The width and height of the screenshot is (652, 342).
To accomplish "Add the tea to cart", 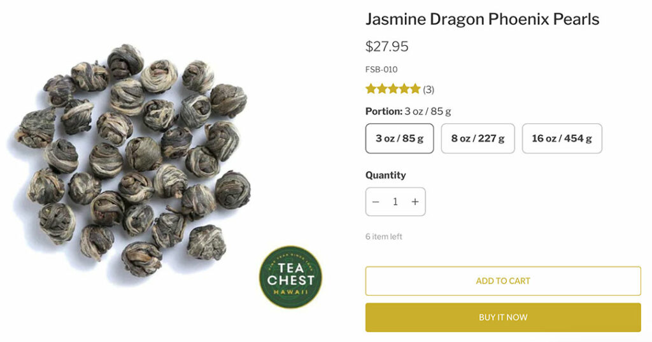I will 503,281.
